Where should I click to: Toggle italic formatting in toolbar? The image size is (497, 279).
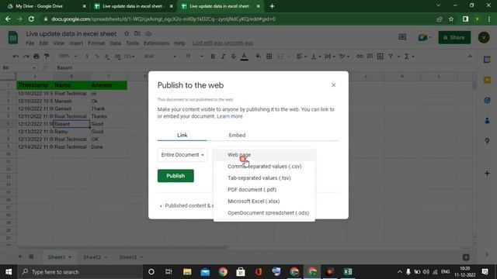pos(223,57)
